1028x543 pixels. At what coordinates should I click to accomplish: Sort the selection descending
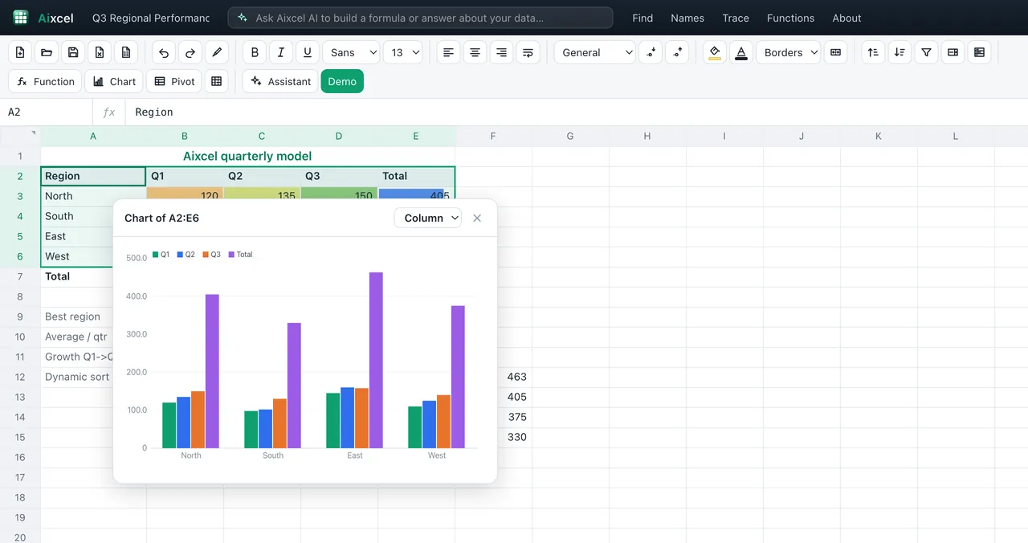[899, 52]
